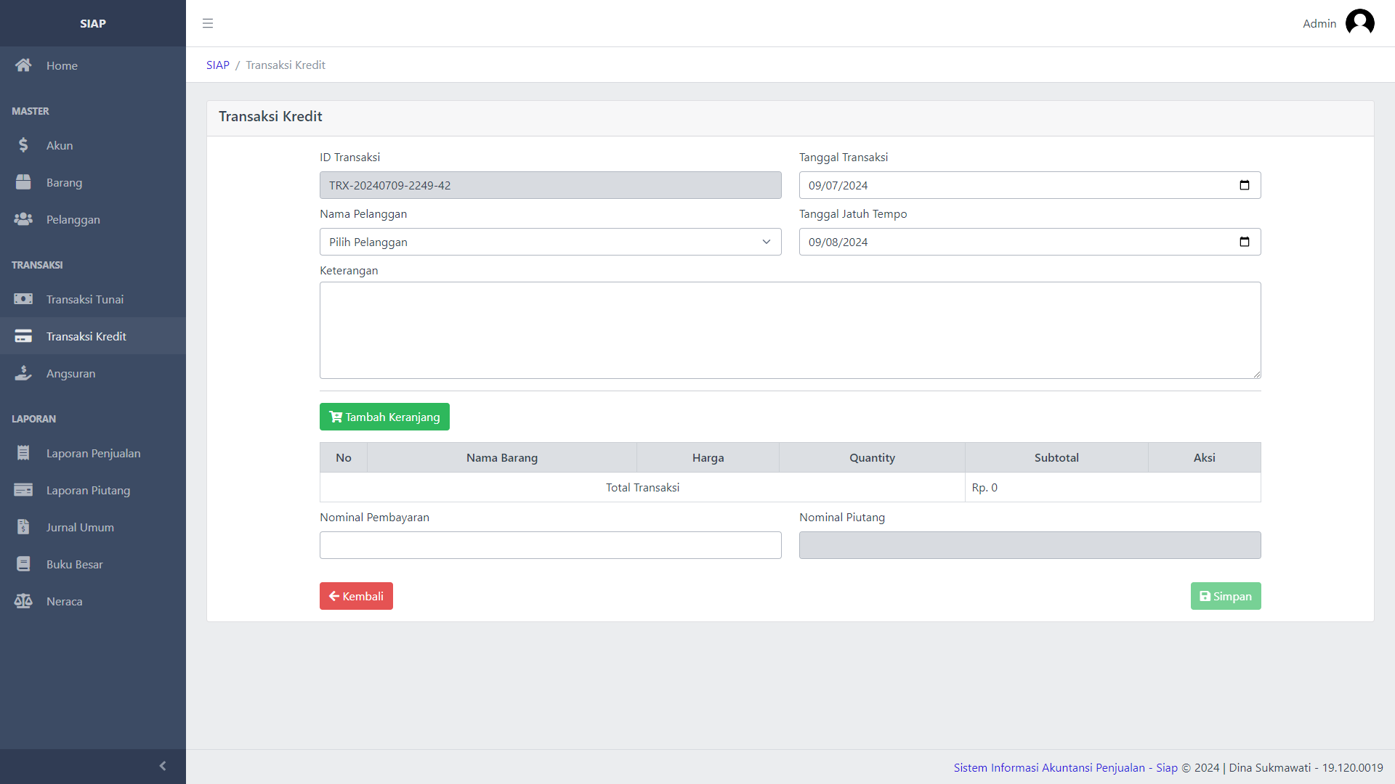Click the Angsuran hand-coin icon
1395x784 pixels.
pos(23,373)
